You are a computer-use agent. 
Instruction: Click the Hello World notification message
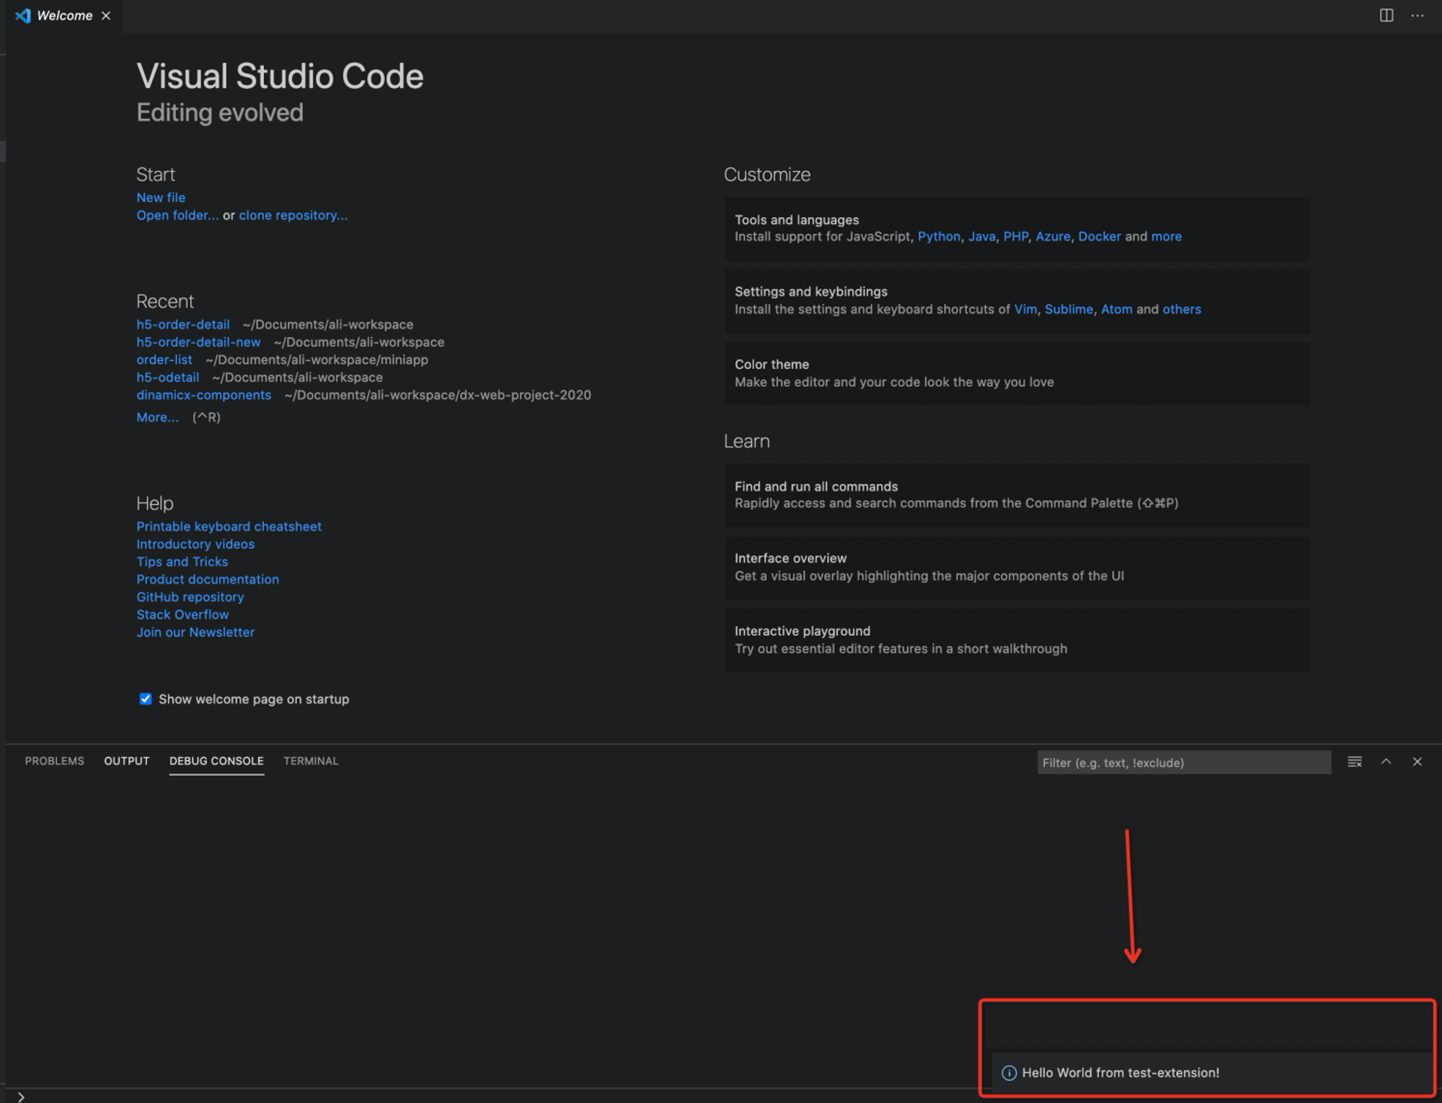click(x=1120, y=1073)
